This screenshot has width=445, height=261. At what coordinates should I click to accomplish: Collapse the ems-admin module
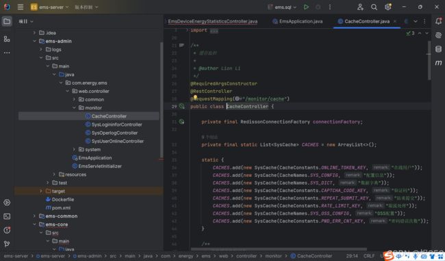pyautogui.click(x=34, y=41)
